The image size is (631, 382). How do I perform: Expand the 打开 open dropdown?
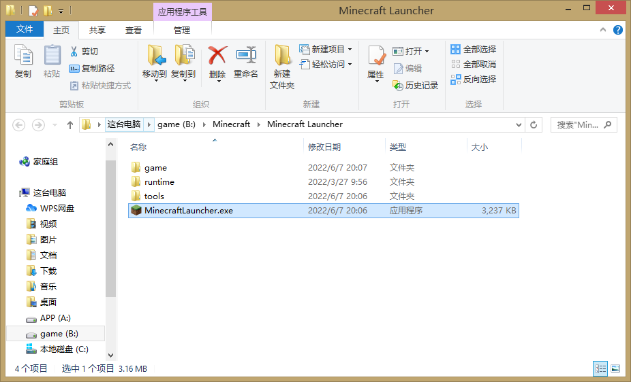(411, 52)
